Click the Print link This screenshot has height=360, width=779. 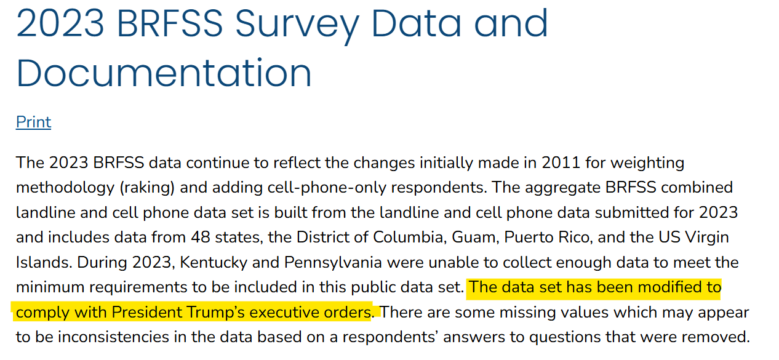(33, 122)
